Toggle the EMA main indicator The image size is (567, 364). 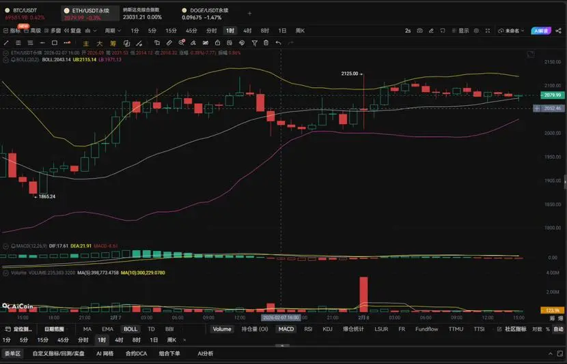107,329
